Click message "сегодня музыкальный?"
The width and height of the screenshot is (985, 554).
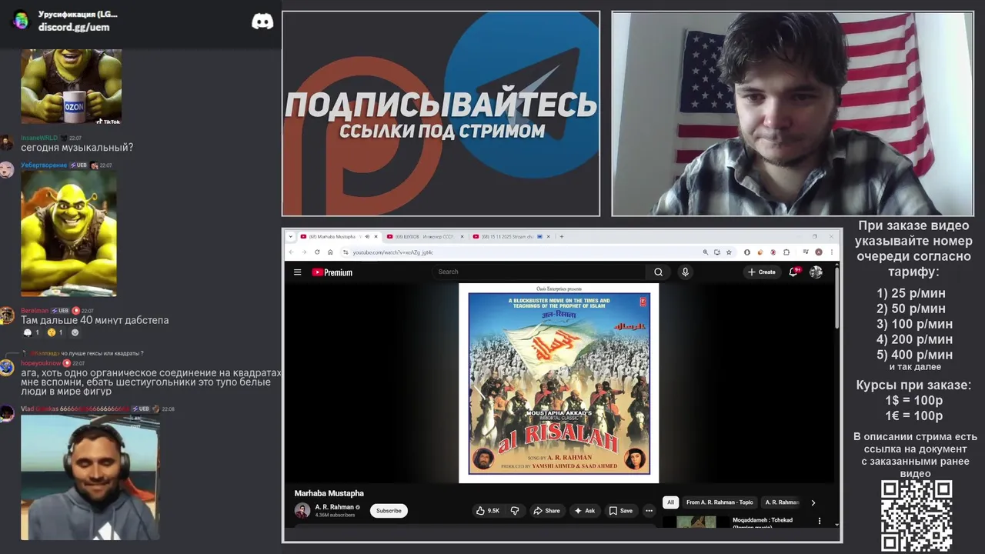pyautogui.click(x=77, y=148)
